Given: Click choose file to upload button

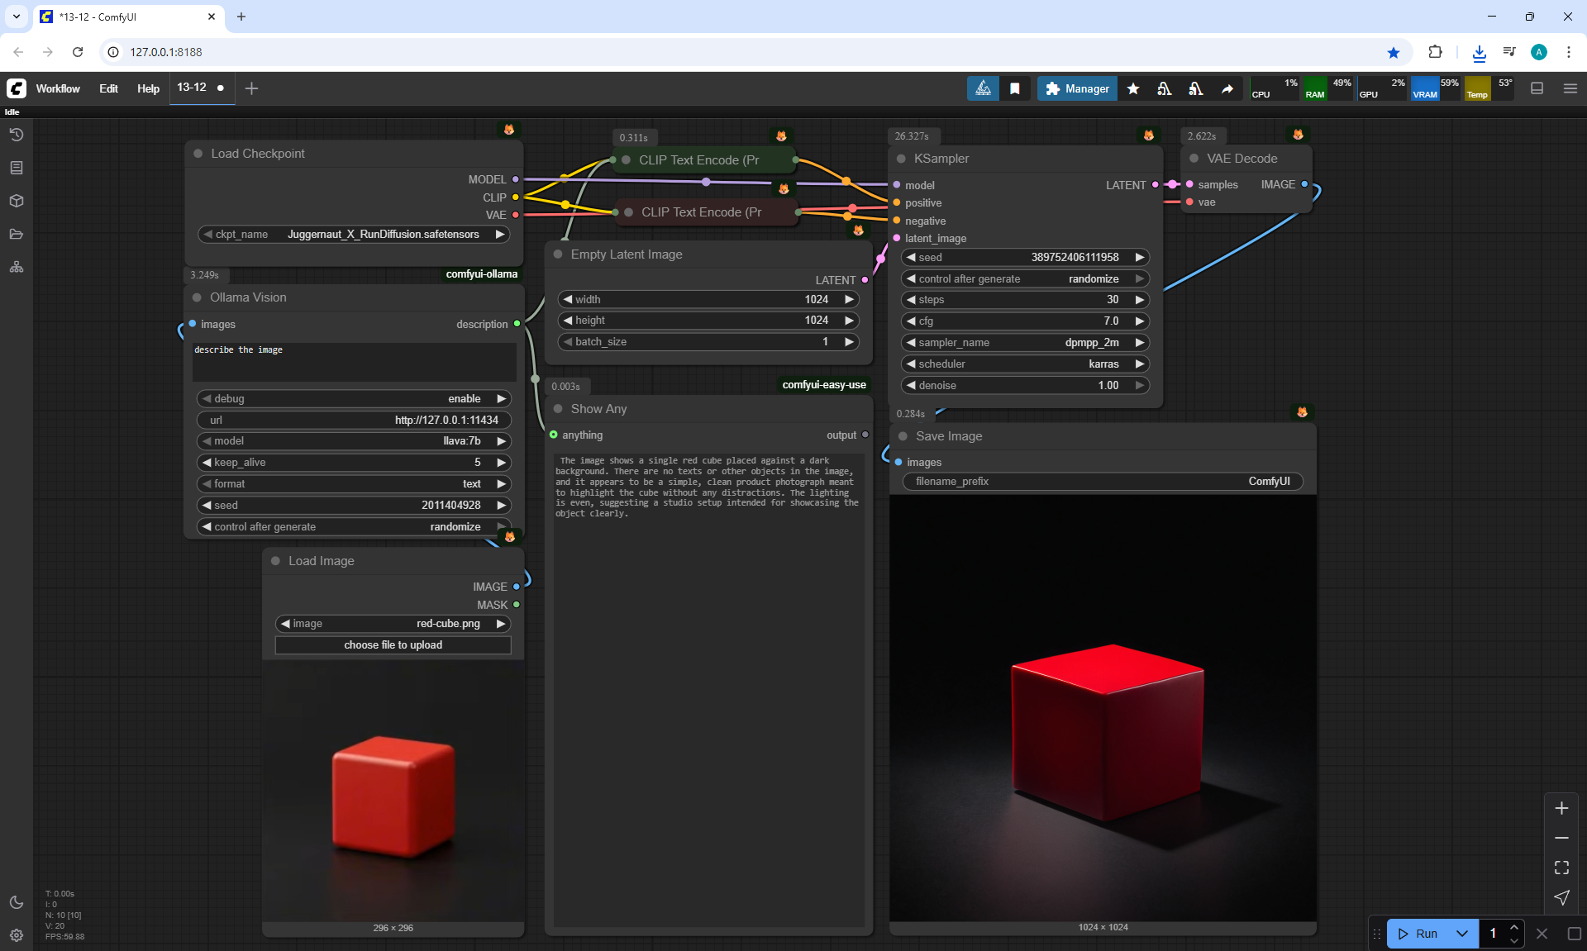Looking at the screenshot, I should [393, 644].
